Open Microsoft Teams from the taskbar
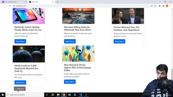 75,95
